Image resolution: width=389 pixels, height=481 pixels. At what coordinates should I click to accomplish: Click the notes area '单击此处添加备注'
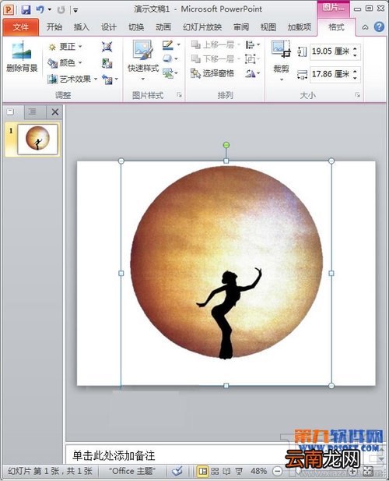(114, 456)
